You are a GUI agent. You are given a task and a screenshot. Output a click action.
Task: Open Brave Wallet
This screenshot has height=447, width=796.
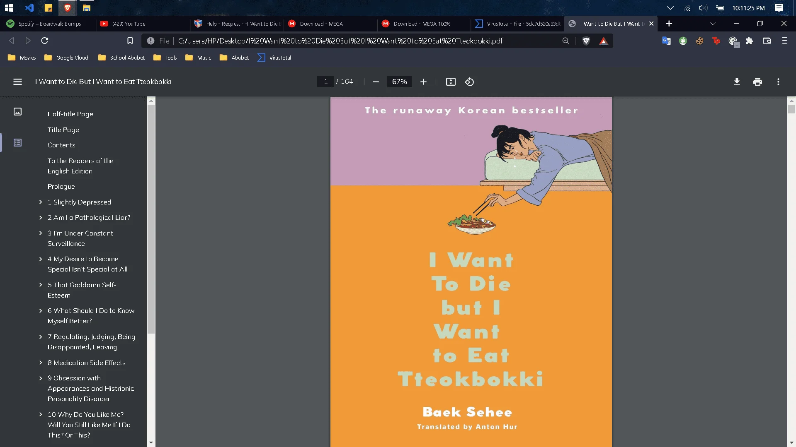(767, 41)
